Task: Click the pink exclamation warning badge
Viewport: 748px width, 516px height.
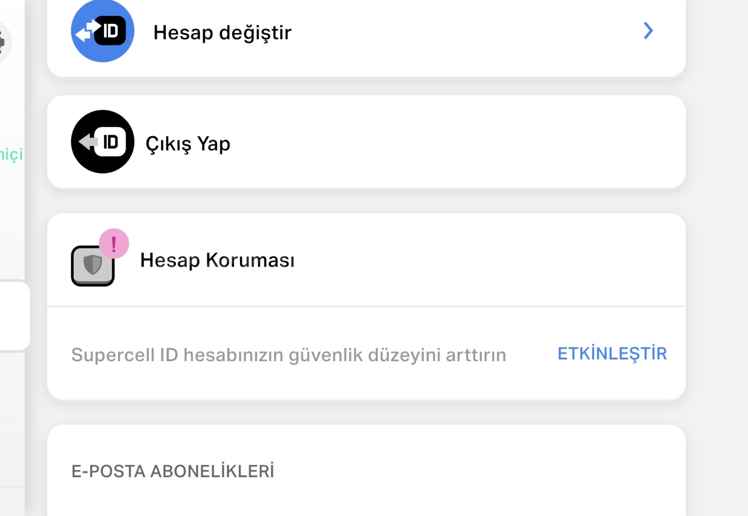Action: 114,244
